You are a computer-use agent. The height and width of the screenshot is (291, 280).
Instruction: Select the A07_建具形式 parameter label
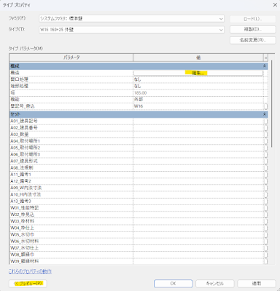24,161
